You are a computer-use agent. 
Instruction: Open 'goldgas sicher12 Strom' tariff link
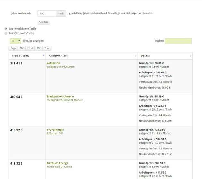click(x=61, y=67)
